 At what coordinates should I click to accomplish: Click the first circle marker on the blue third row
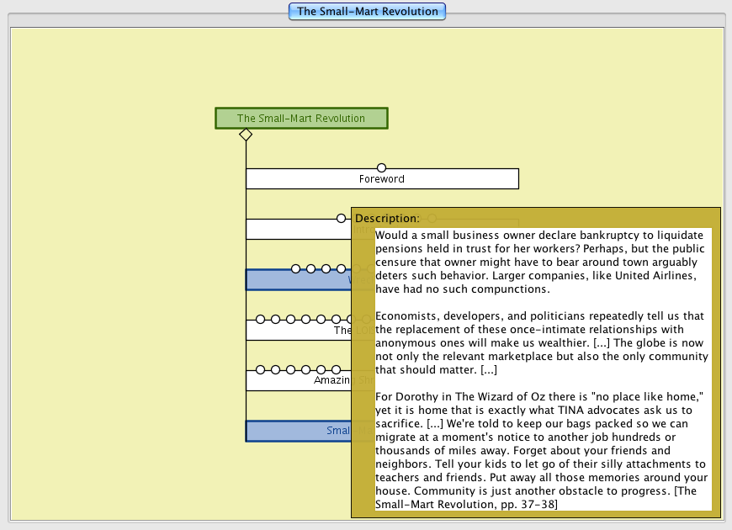[x=296, y=269]
